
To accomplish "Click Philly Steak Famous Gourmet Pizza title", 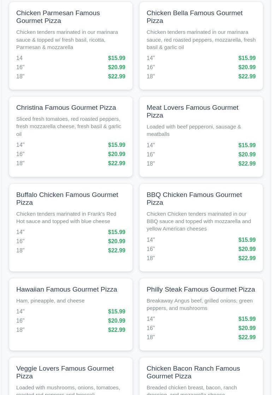I will (x=201, y=289).
